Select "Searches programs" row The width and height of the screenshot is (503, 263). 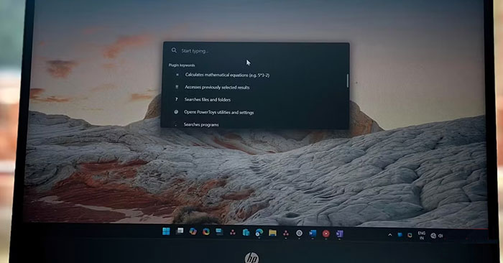255,124
